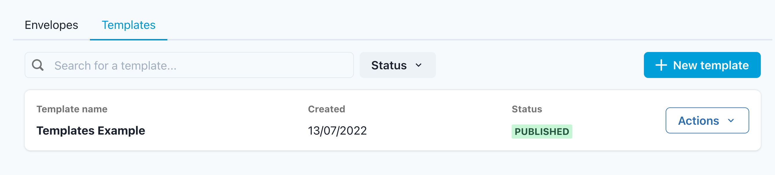775x175 pixels.
Task: Click the Created column header
Action: click(x=326, y=109)
